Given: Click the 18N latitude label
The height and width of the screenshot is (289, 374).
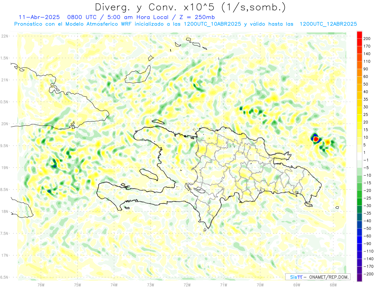Looking at the screenshot, I should click(5, 211).
